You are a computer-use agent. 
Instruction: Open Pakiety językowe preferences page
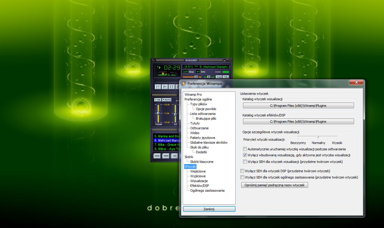(202, 138)
